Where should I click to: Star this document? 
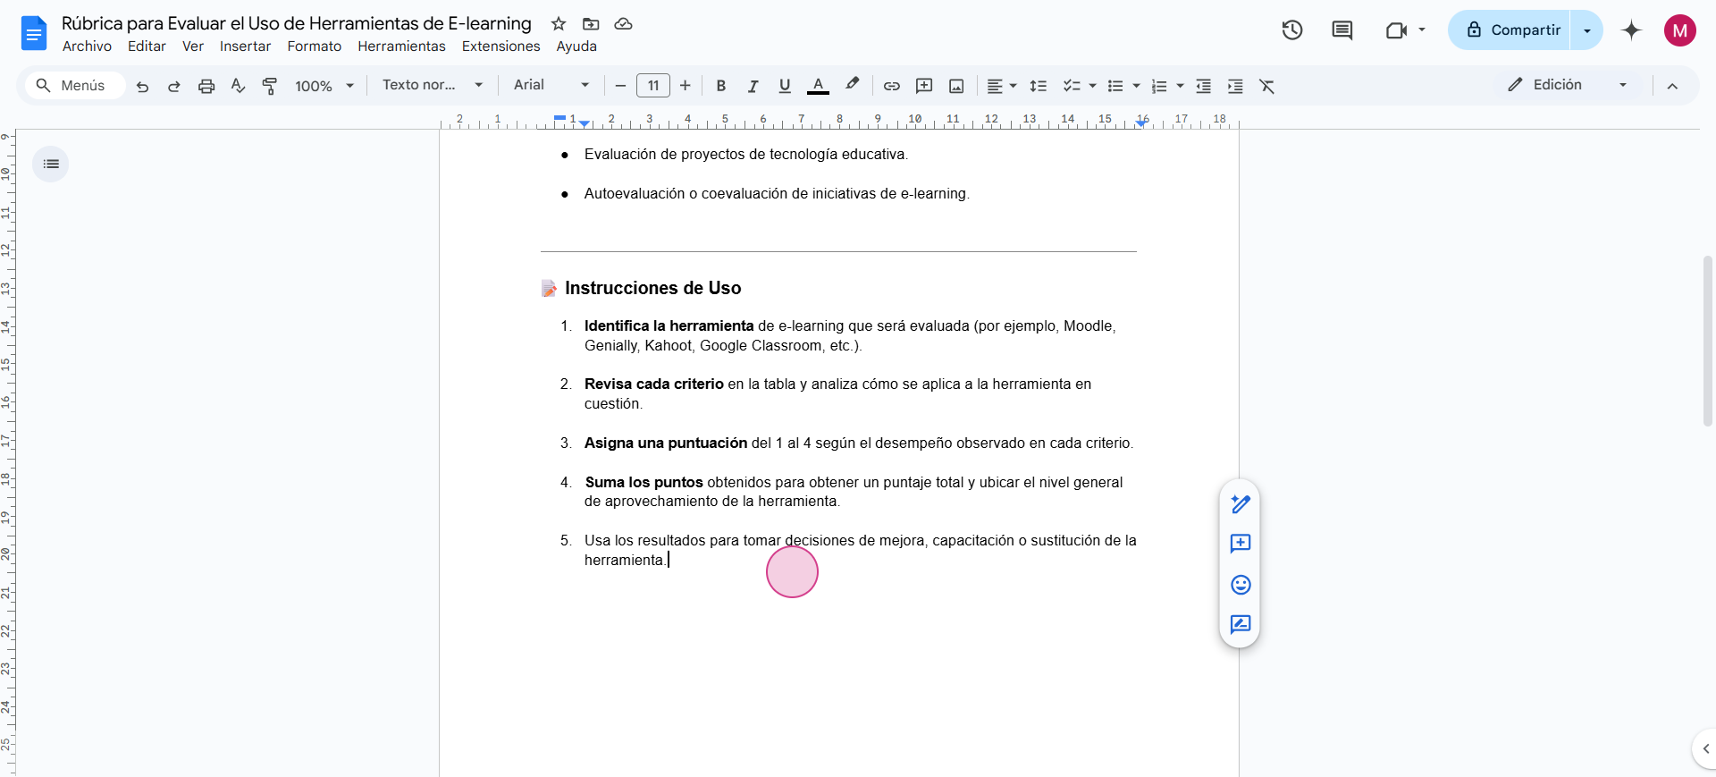click(x=559, y=24)
